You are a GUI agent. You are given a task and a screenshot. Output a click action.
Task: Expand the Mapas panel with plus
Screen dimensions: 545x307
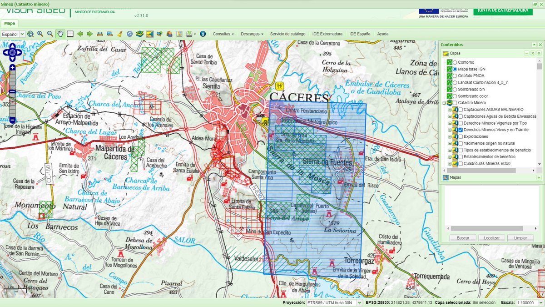pyautogui.click(x=539, y=177)
